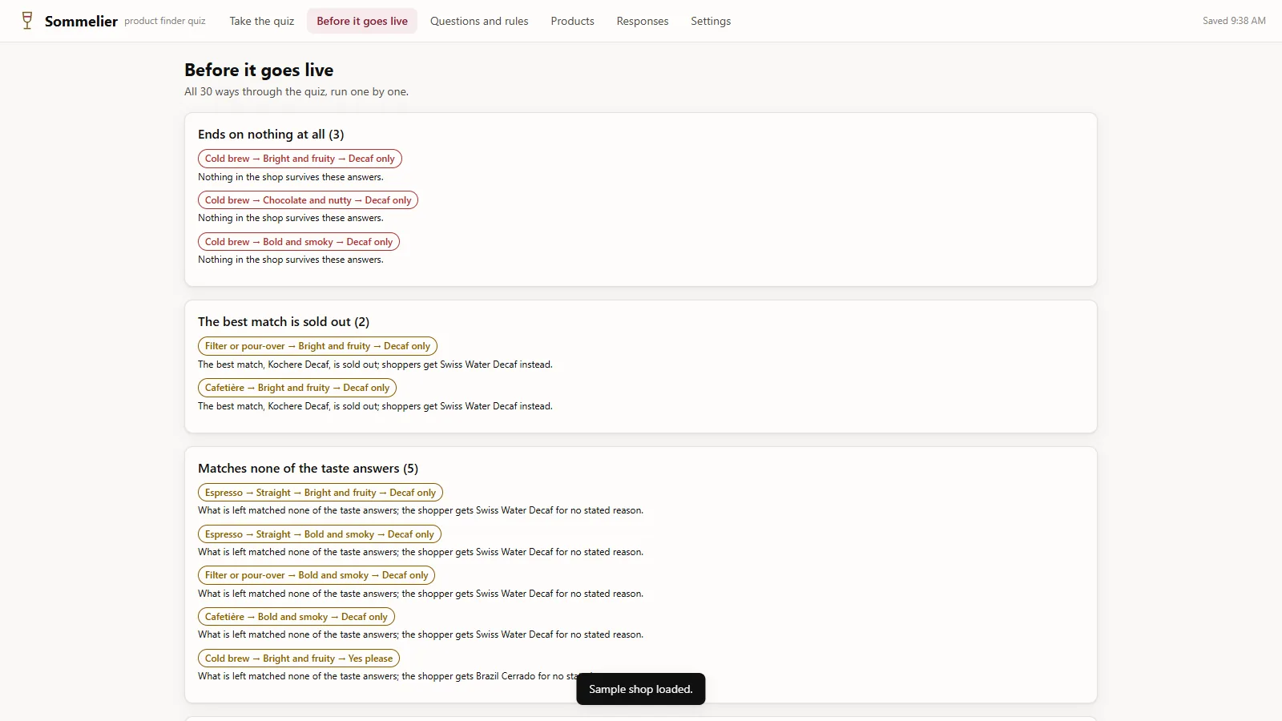Select Cold brew → Bold and smoky → Decaf only path
The height and width of the screenshot is (721, 1282).
point(299,242)
